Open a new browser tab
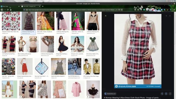 point(43,6)
